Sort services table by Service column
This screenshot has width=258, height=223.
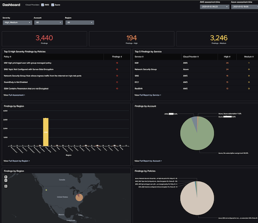139,57
